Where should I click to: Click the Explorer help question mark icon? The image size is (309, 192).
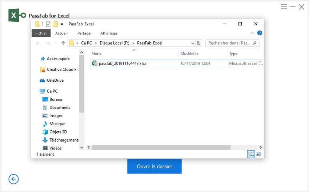260,33
